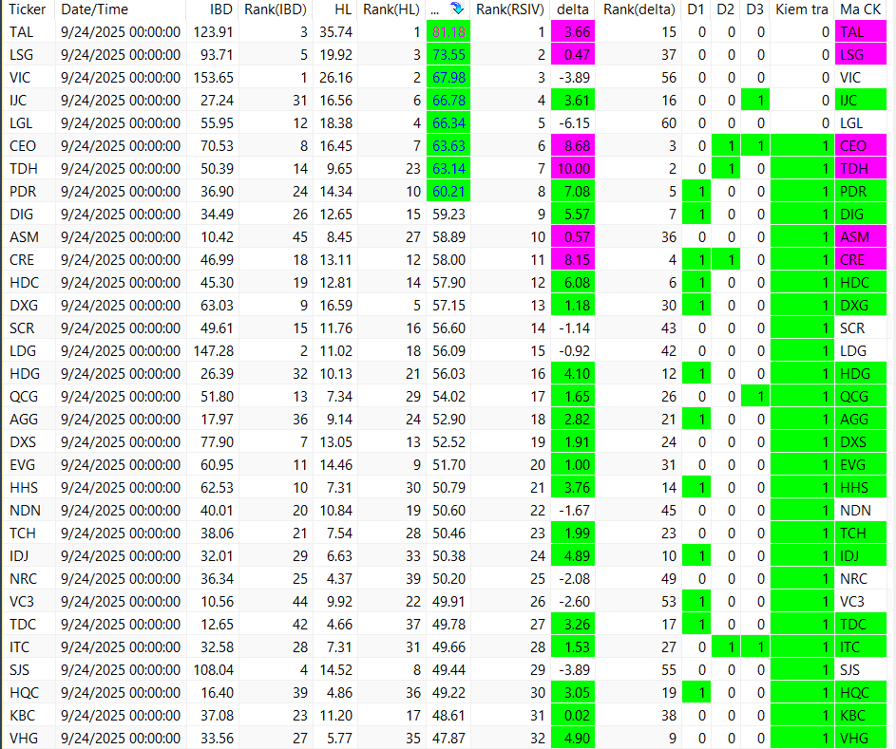Click the 0.02 delta in KBC row
896x749 pixels.
573,716
